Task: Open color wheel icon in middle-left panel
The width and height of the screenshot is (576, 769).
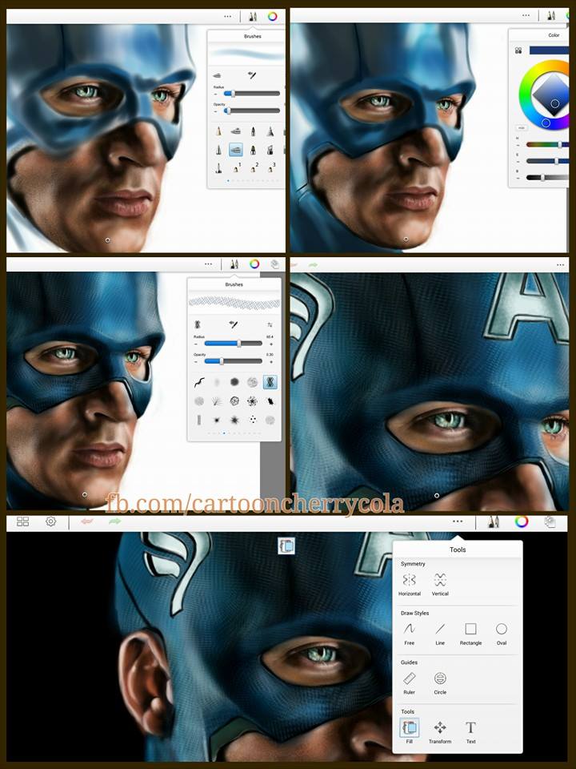Action: [x=254, y=264]
